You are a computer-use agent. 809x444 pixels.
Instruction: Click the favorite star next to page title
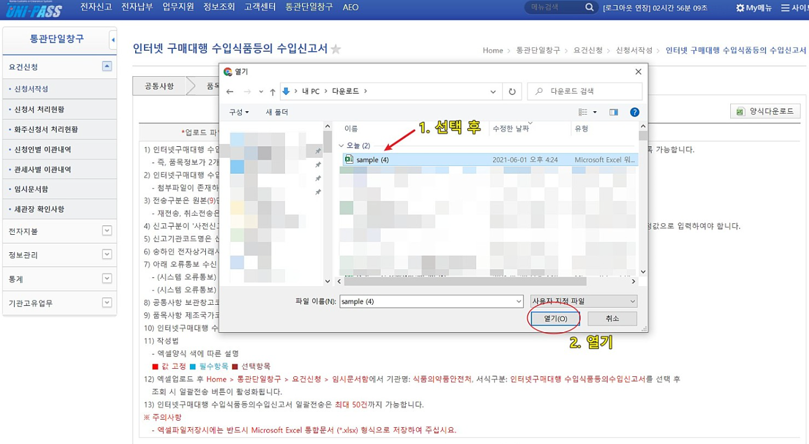[336, 49]
